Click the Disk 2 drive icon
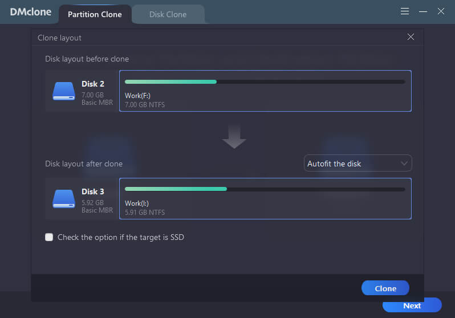 coord(64,91)
